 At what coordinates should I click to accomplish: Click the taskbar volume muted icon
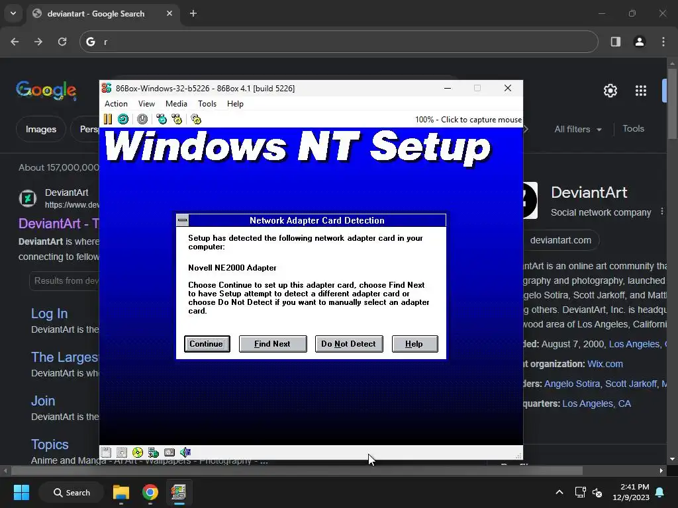click(x=597, y=492)
